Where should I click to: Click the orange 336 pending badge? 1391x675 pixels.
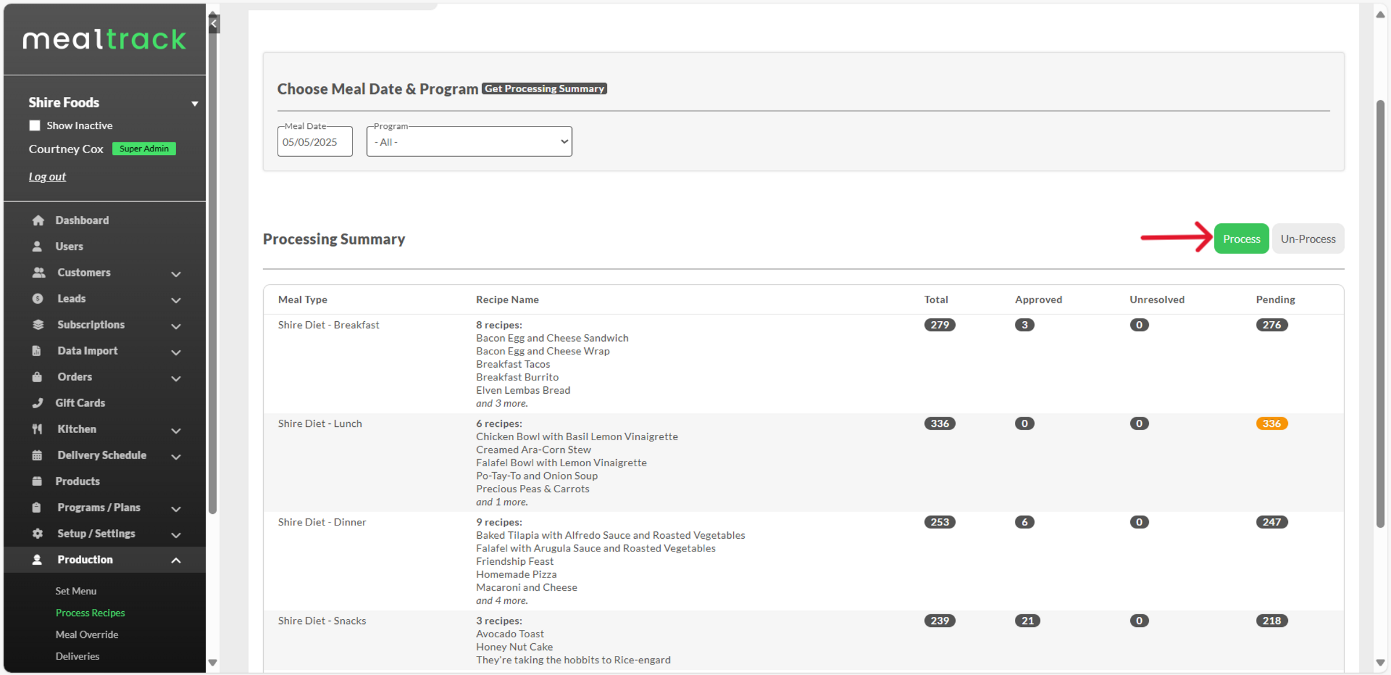(x=1271, y=424)
